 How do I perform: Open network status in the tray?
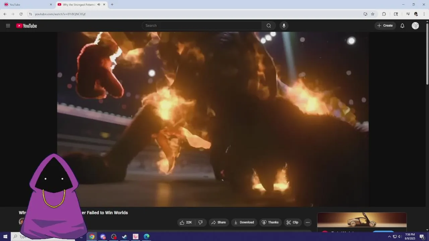tap(395, 237)
